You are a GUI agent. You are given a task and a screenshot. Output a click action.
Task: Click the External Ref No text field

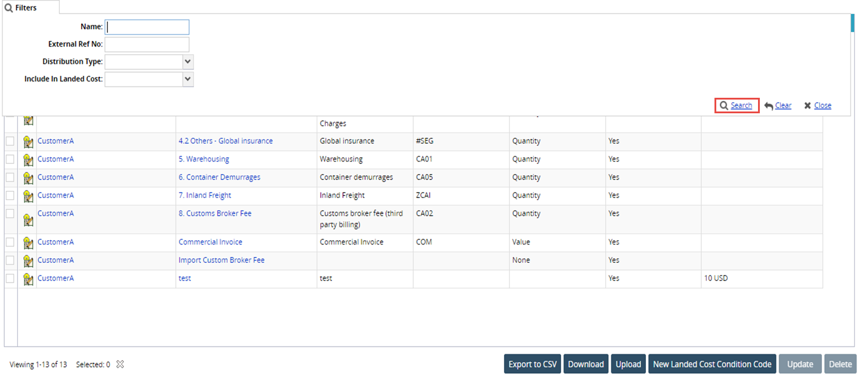(147, 44)
